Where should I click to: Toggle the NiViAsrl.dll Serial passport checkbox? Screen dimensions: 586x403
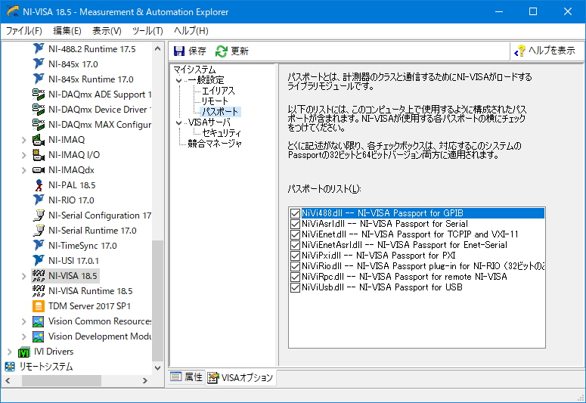tap(295, 224)
